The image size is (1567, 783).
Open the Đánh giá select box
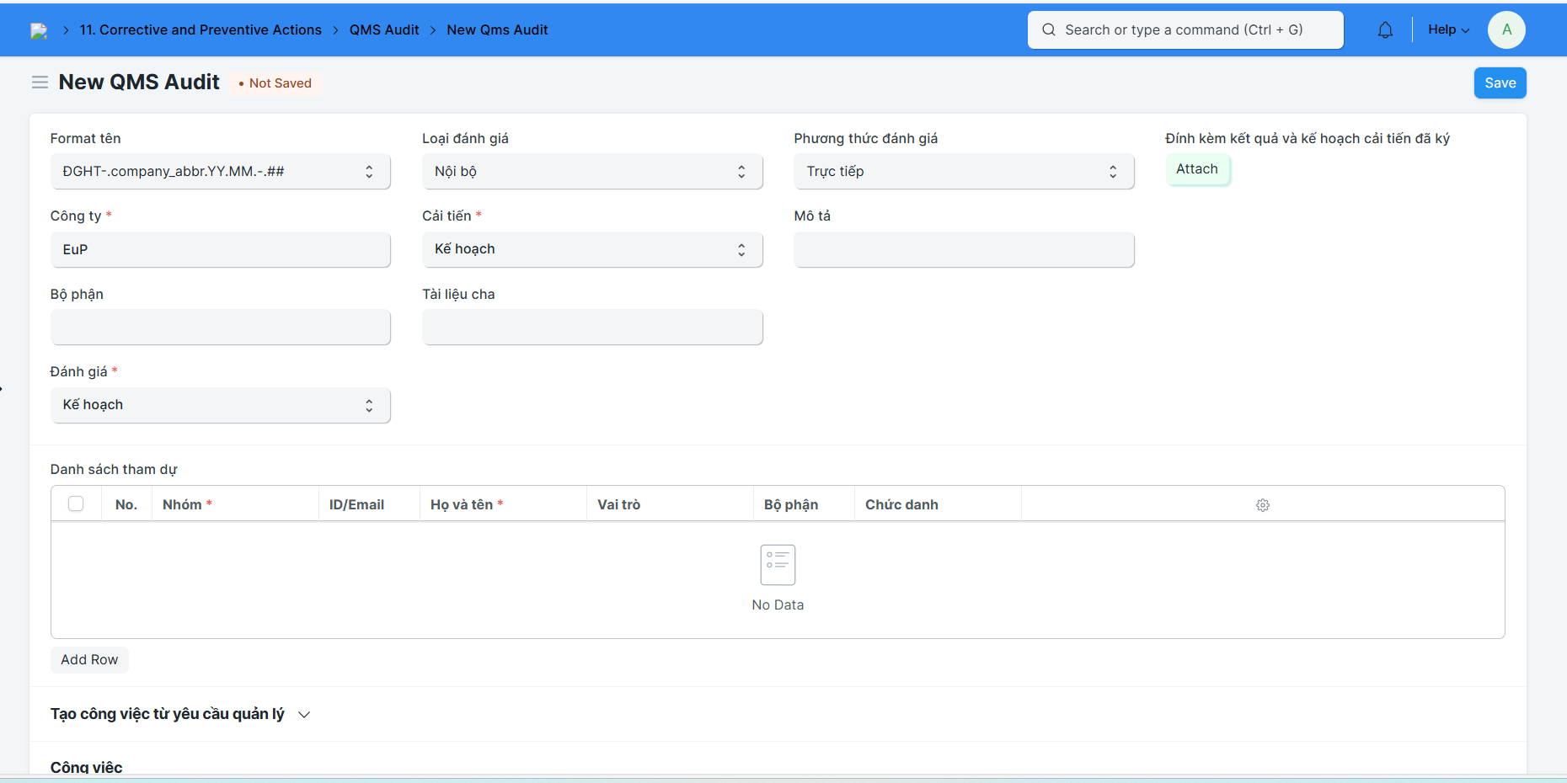pyautogui.click(x=221, y=405)
